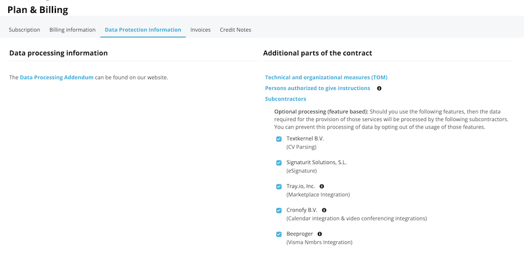524x257 pixels.
Task: Uncheck the Textkernel B.V. checkbox
Action: point(278,139)
